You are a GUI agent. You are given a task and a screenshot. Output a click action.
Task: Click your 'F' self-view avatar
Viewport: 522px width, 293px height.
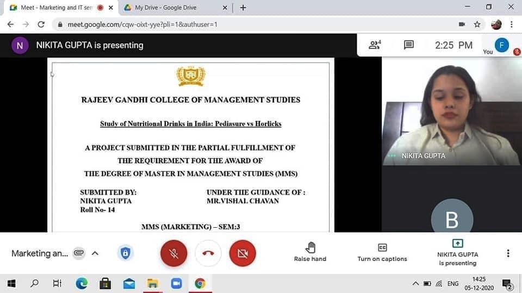pos(502,45)
